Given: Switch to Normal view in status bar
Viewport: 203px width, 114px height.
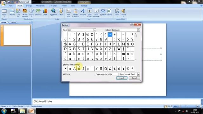Looking at the screenshot, I should pyautogui.click(x=166, y=106).
